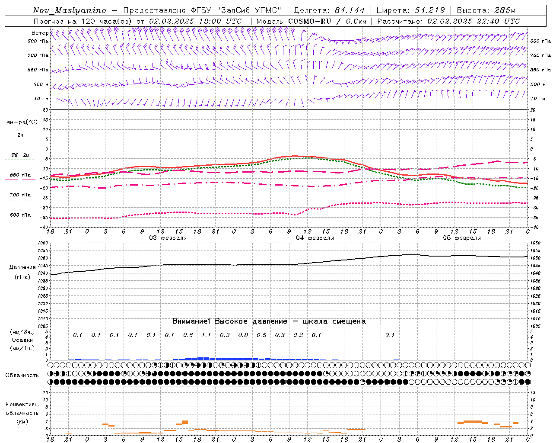553x443 pixels.
Task: Select the Высота: 285м text
Action: pos(486,10)
